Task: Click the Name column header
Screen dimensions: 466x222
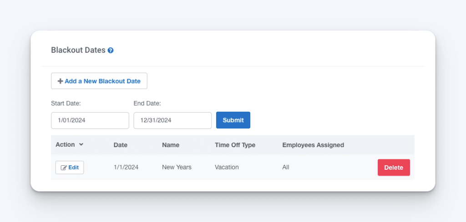Action: [x=171, y=145]
